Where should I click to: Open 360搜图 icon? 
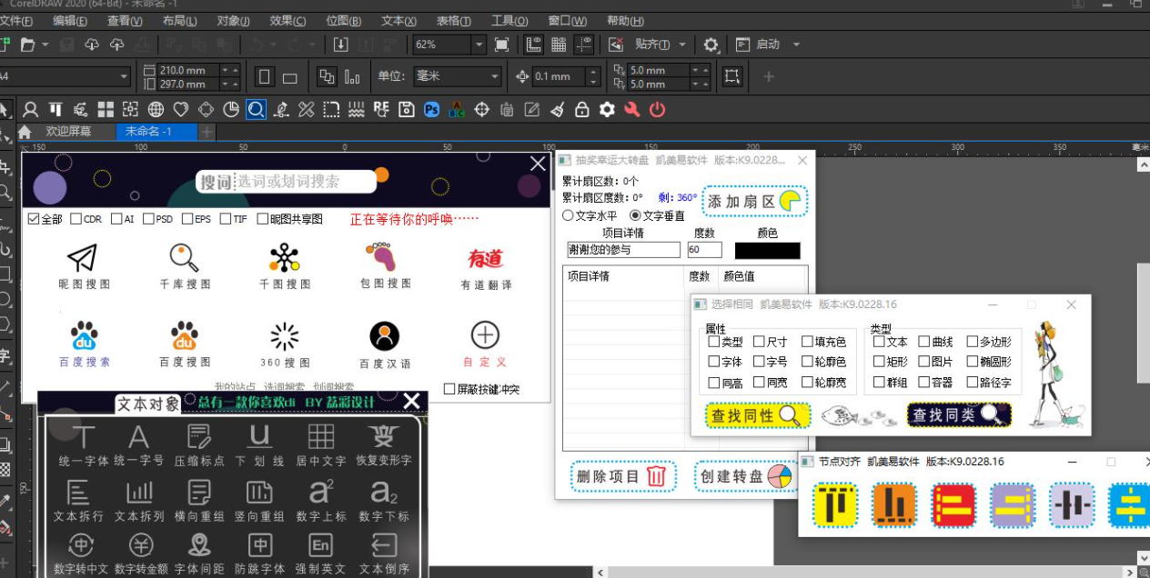tap(285, 336)
